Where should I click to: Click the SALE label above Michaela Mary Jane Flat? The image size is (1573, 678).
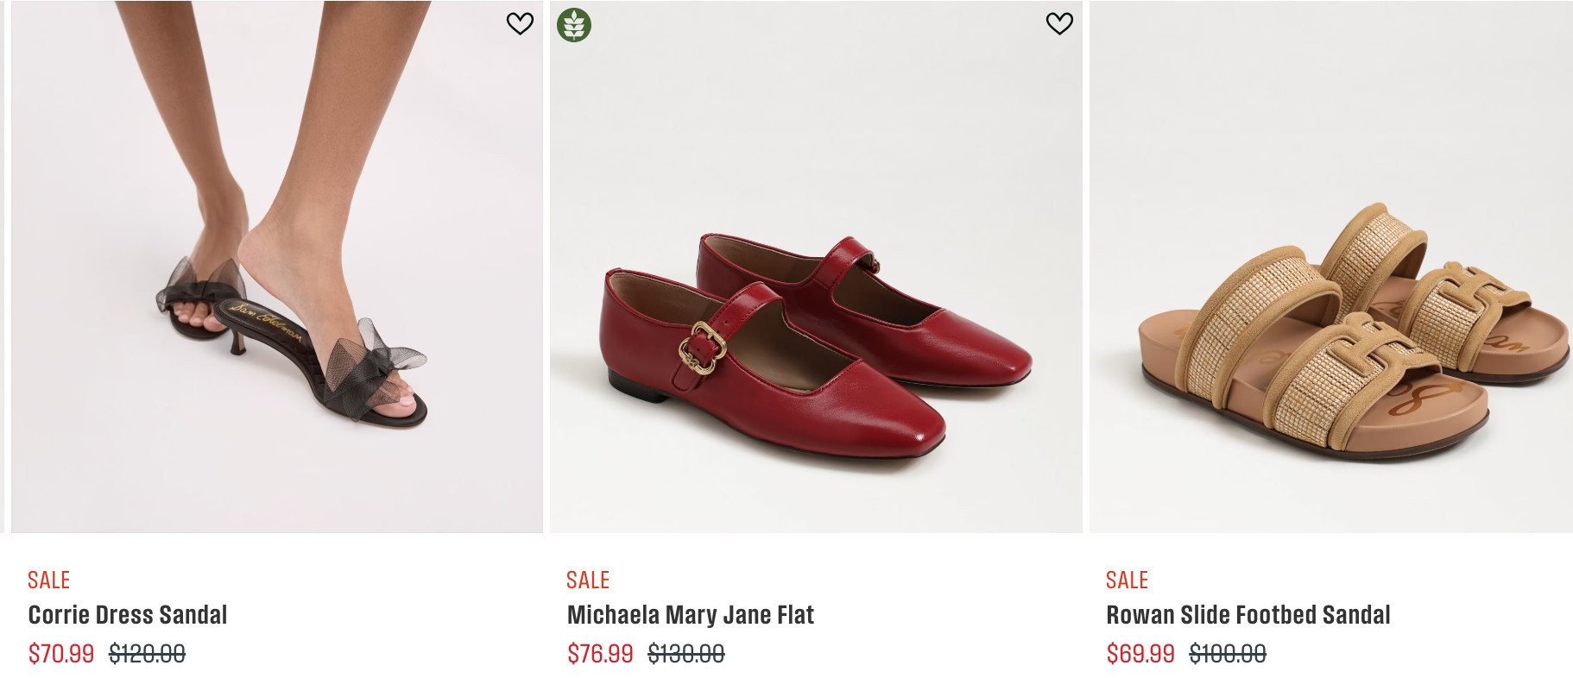click(x=588, y=580)
